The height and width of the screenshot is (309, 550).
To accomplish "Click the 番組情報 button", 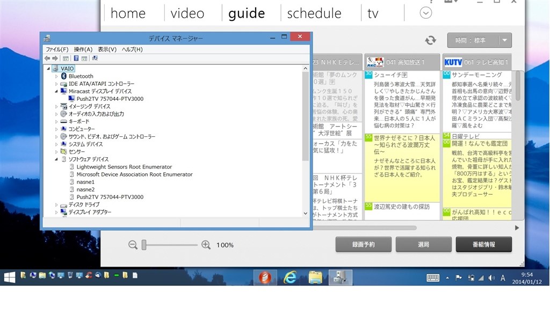I will [x=484, y=244].
